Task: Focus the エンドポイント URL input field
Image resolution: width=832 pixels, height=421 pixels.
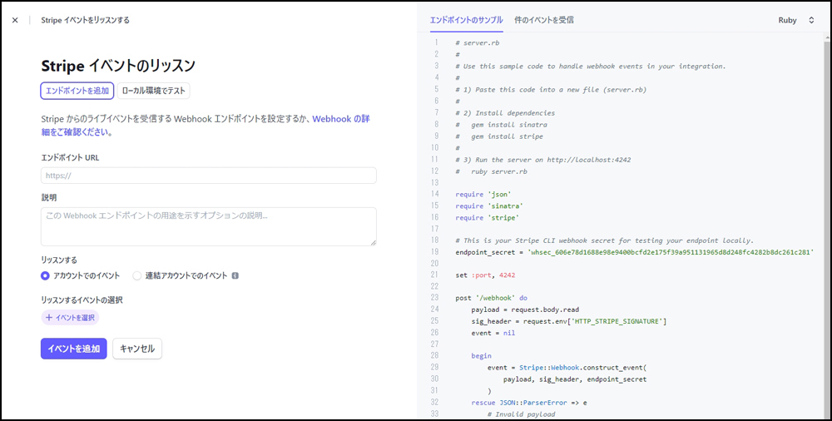Action: click(x=209, y=176)
